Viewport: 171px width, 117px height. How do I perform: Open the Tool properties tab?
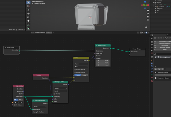[x=152, y=38]
